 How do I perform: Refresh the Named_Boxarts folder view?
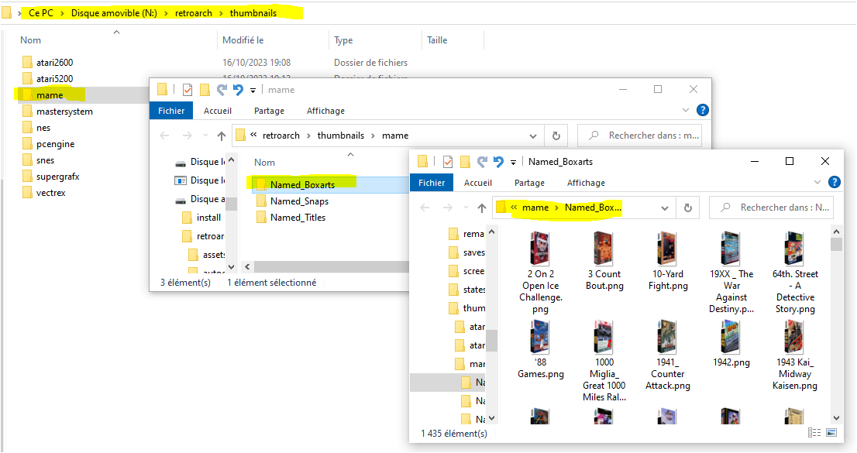pyautogui.click(x=687, y=208)
